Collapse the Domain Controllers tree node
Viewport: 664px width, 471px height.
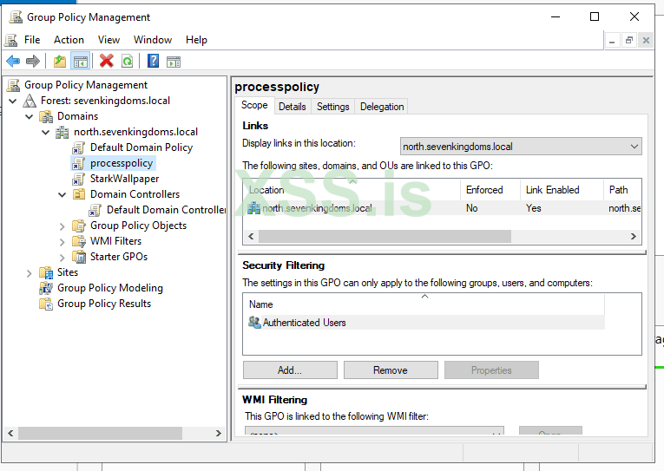(x=62, y=194)
